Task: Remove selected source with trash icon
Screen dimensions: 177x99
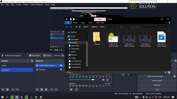Action: 42,89
